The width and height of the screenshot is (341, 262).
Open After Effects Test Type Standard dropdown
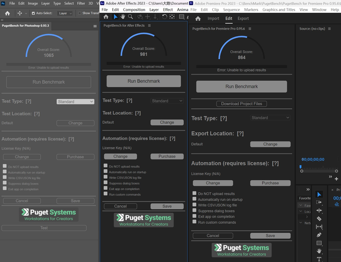pyautogui.click(x=167, y=101)
